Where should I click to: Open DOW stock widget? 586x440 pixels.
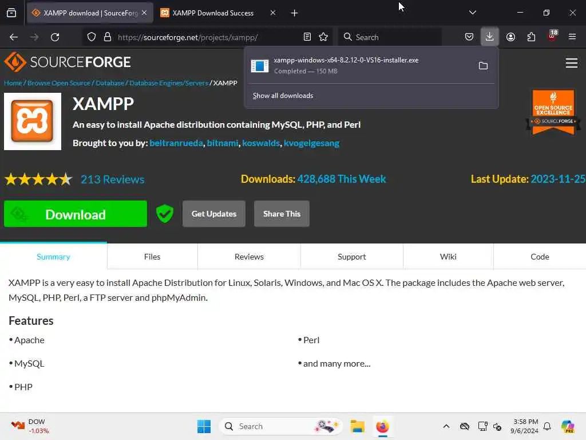30,426
